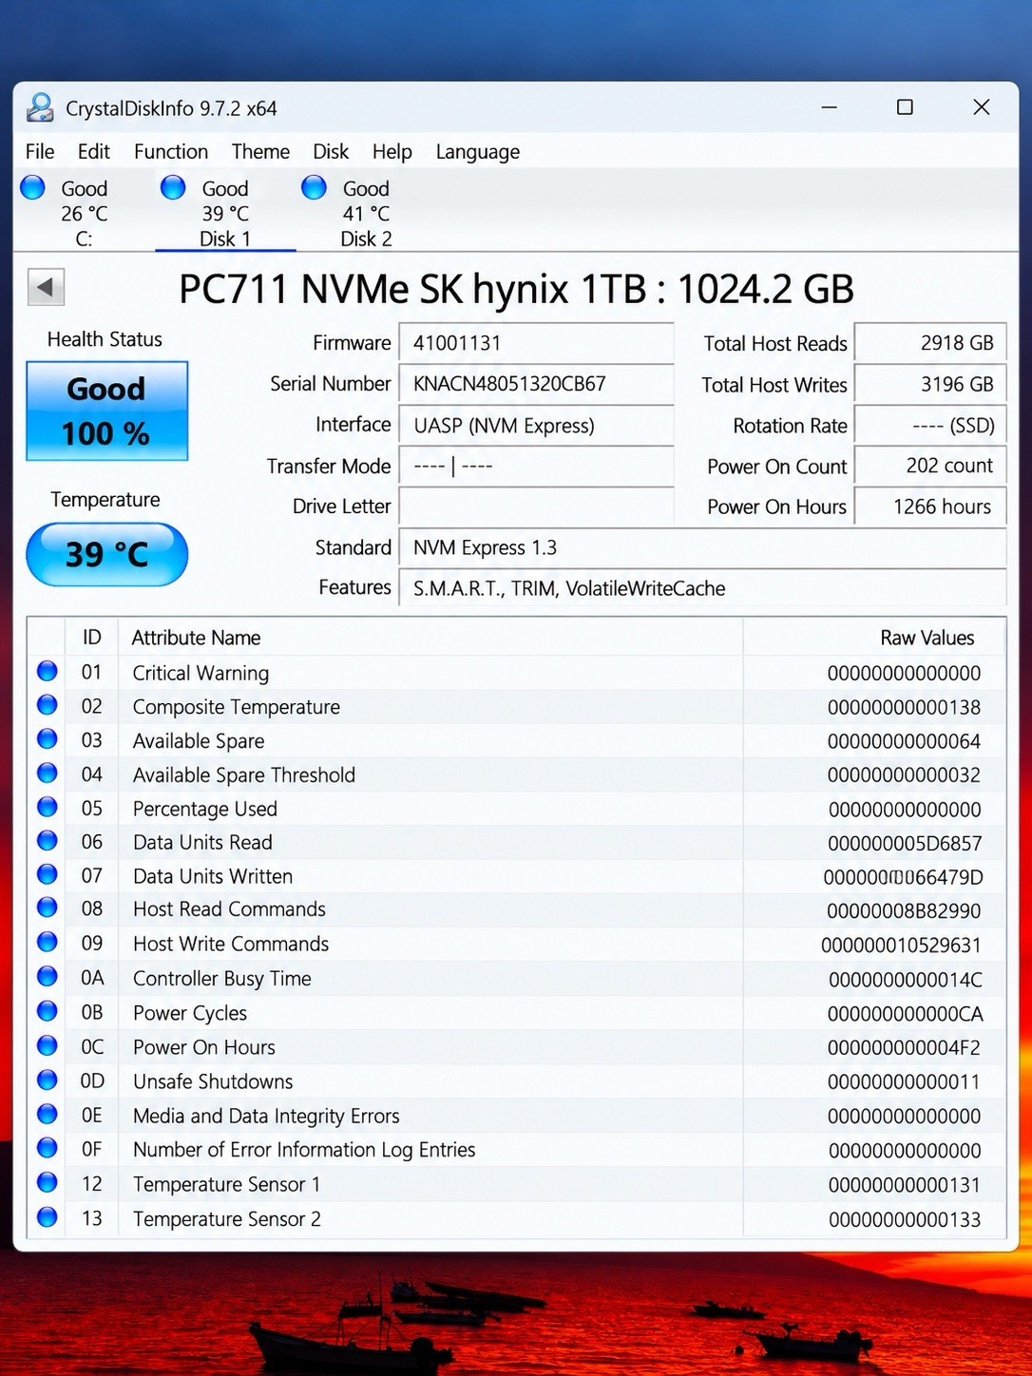The image size is (1032, 1376).
Task: Click the Total Host Reads value 2918 GB
Action: (930, 343)
